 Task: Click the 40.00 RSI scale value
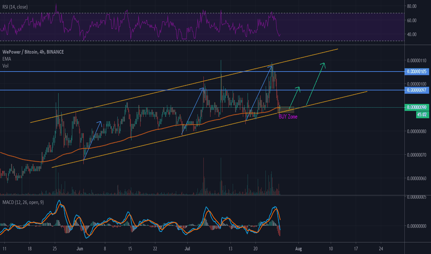412,34
